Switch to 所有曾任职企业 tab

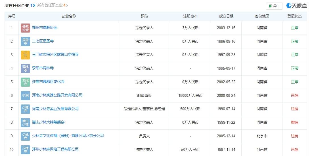51,5
